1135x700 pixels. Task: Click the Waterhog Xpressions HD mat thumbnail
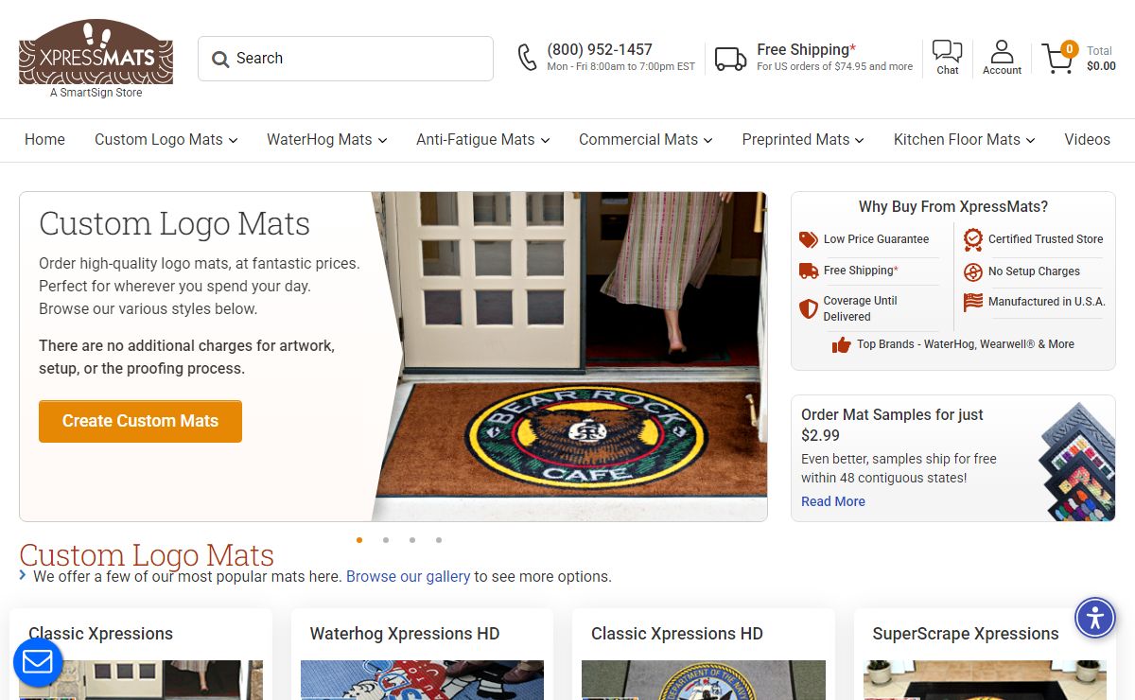coord(422,680)
